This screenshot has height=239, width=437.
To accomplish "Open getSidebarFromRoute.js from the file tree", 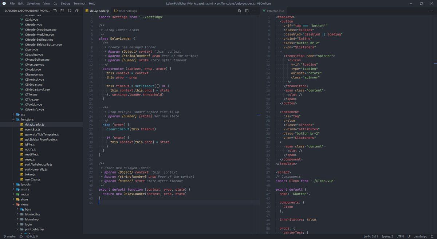I will [x=42, y=139].
